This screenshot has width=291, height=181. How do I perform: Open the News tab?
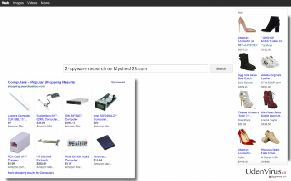[x=45, y=3]
